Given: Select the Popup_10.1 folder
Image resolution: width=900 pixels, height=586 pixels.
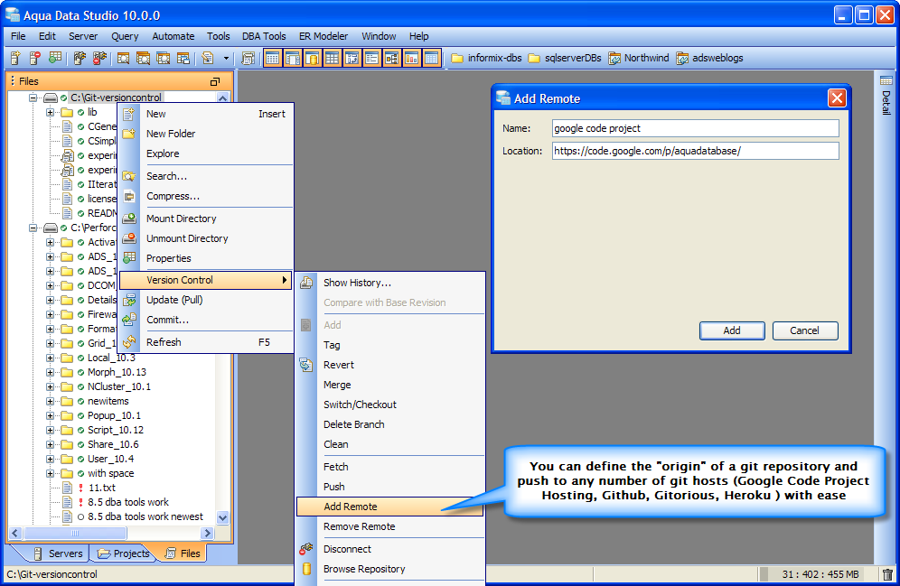Looking at the screenshot, I should click(x=114, y=415).
